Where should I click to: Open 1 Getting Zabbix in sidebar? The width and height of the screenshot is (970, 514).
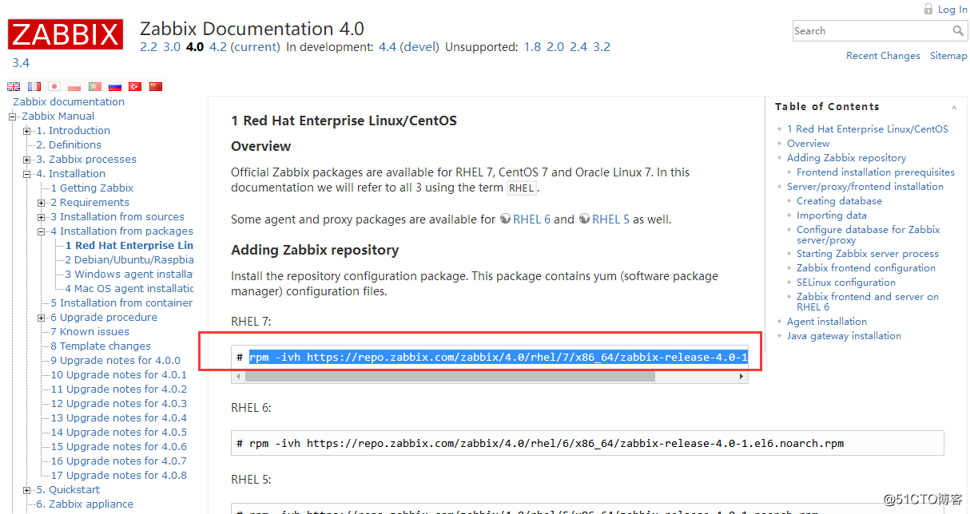coord(92,188)
